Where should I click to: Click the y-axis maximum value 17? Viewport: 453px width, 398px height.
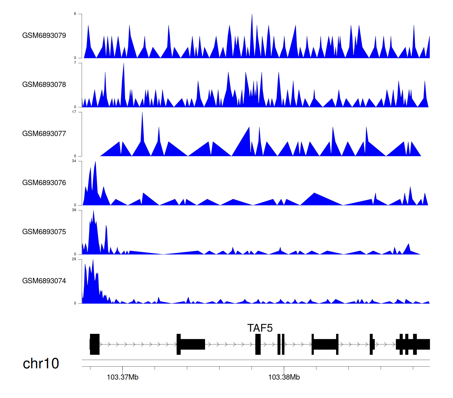[74, 112]
